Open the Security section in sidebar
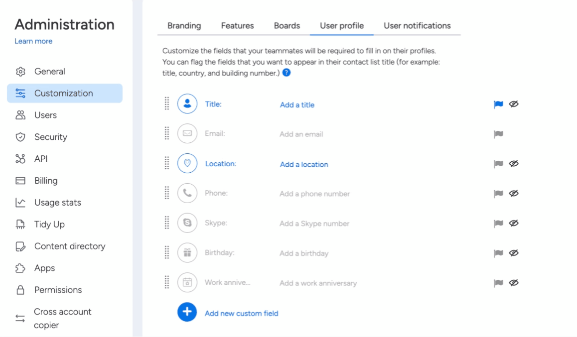 [50, 137]
